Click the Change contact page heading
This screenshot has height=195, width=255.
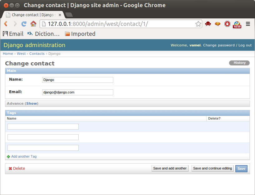coord(30,63)
